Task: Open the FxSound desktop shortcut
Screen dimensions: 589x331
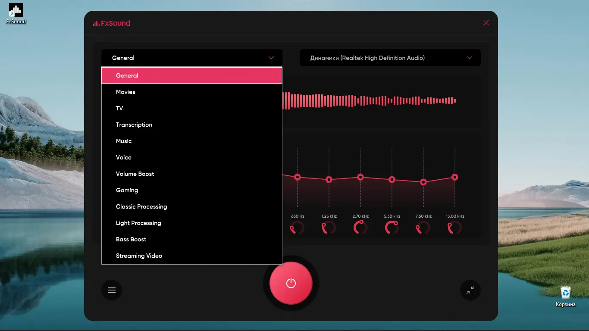Action: (x=16, y=13)
